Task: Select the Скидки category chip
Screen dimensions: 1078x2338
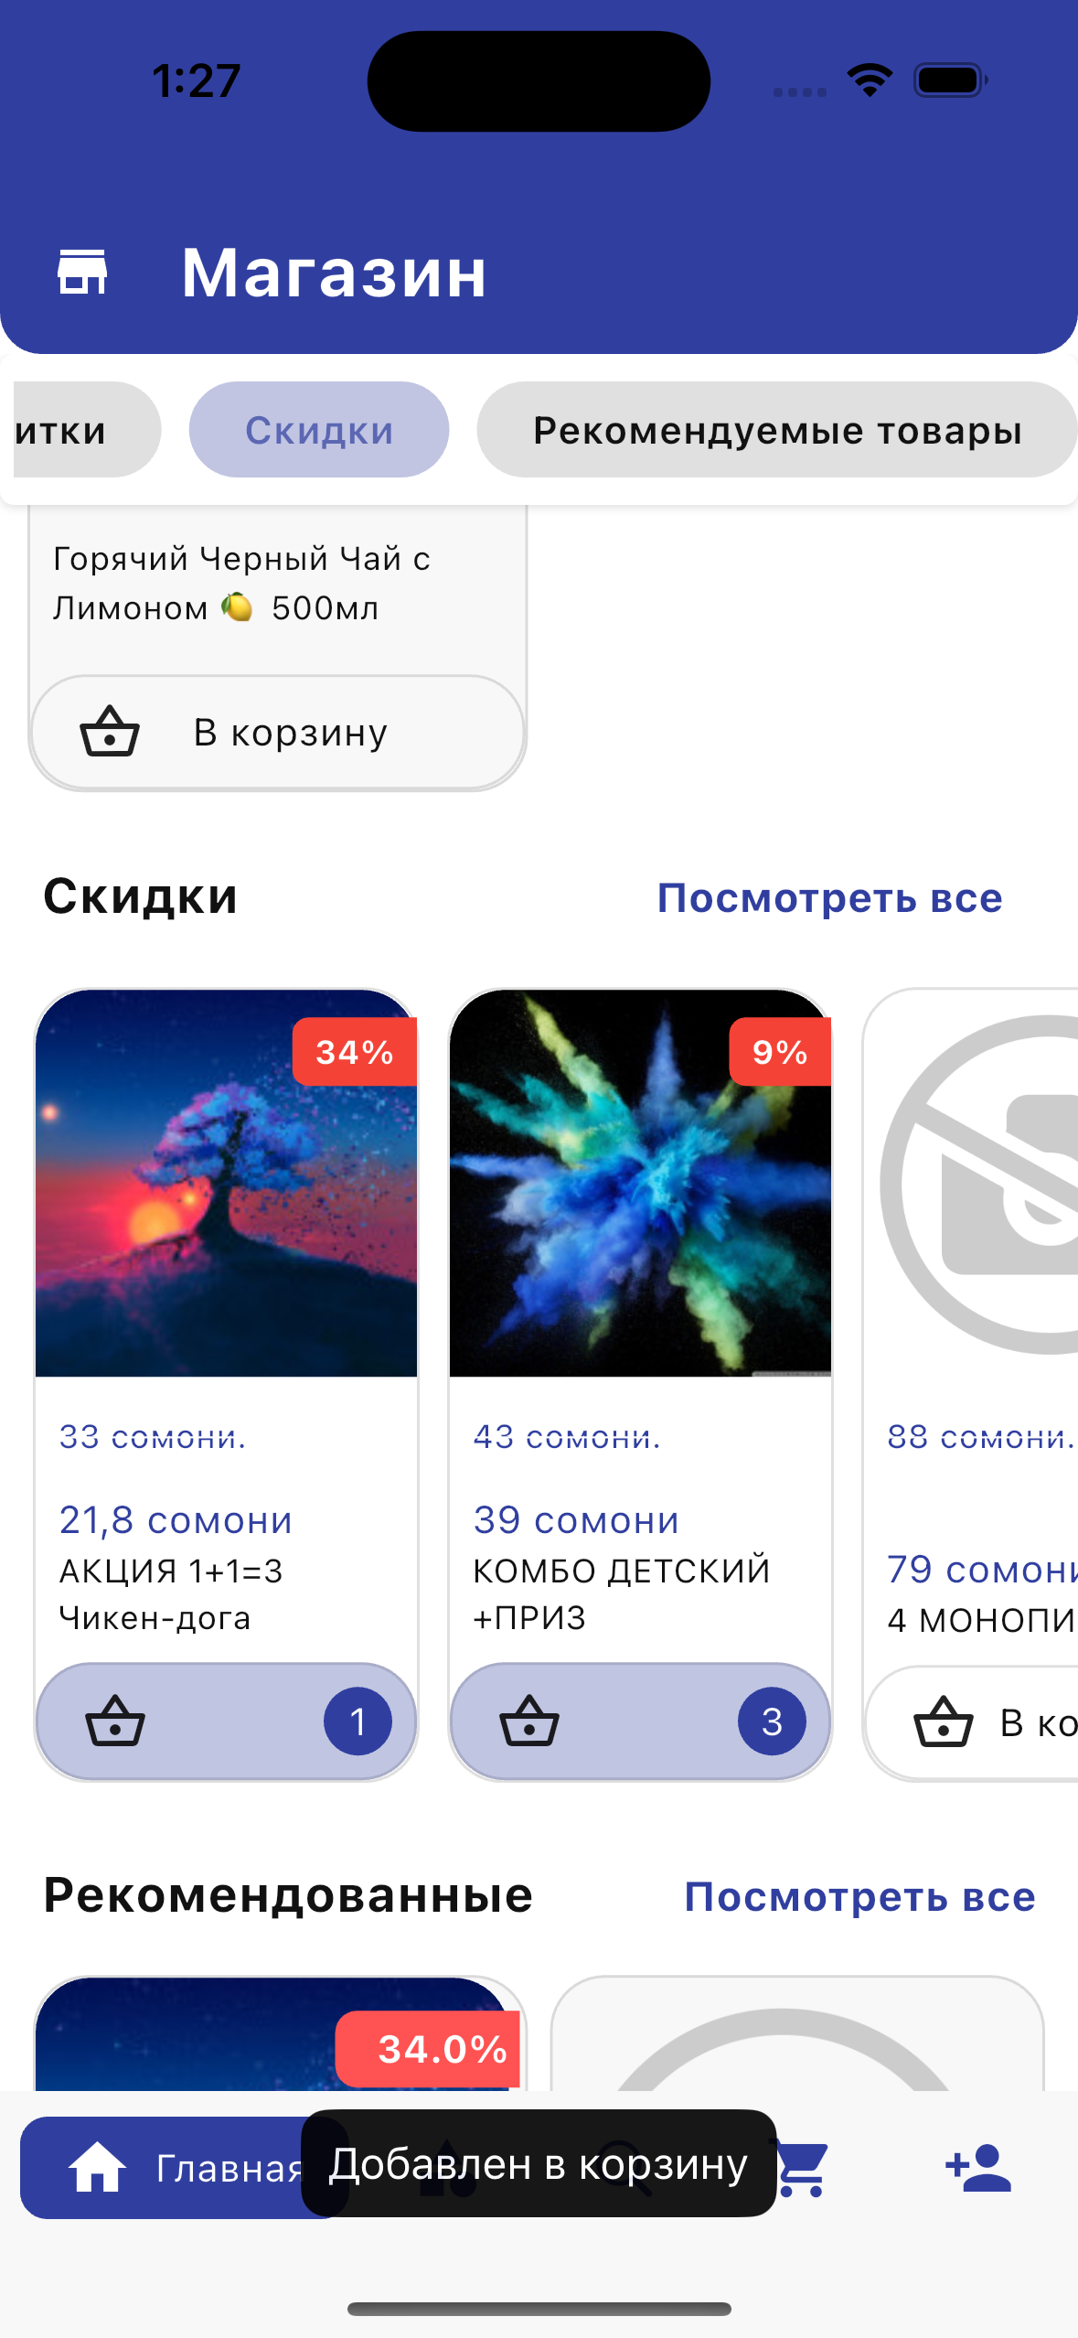Action: click(x=319, y=430)
